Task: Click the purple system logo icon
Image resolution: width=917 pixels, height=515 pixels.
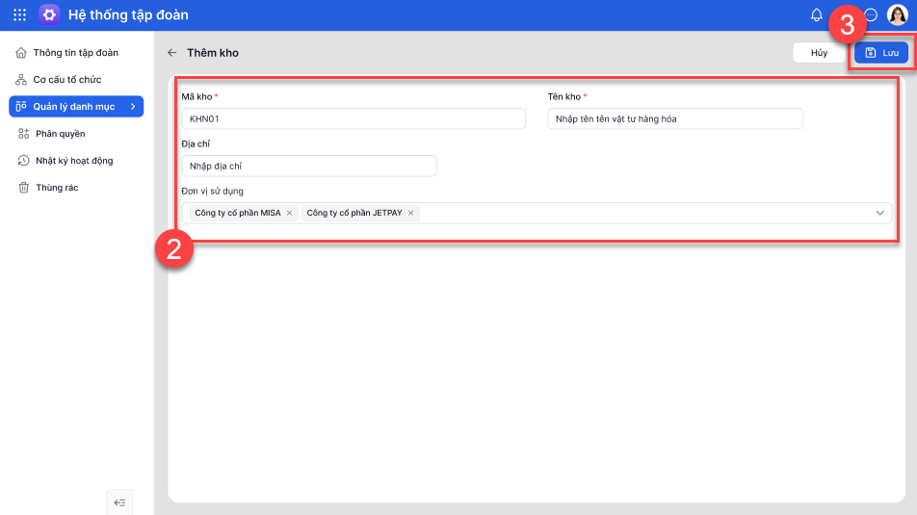Action: tap(49, 15)
